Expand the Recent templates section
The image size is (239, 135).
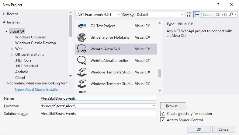[x=4, y=14]
